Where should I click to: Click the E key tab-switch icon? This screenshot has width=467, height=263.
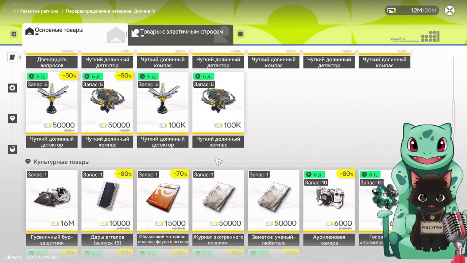(240, 34)
